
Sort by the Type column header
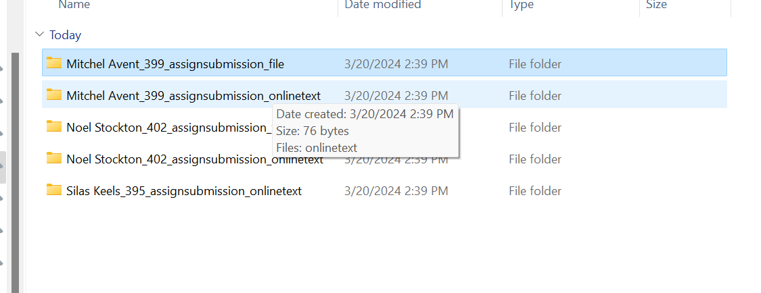(x=522, y=5)
